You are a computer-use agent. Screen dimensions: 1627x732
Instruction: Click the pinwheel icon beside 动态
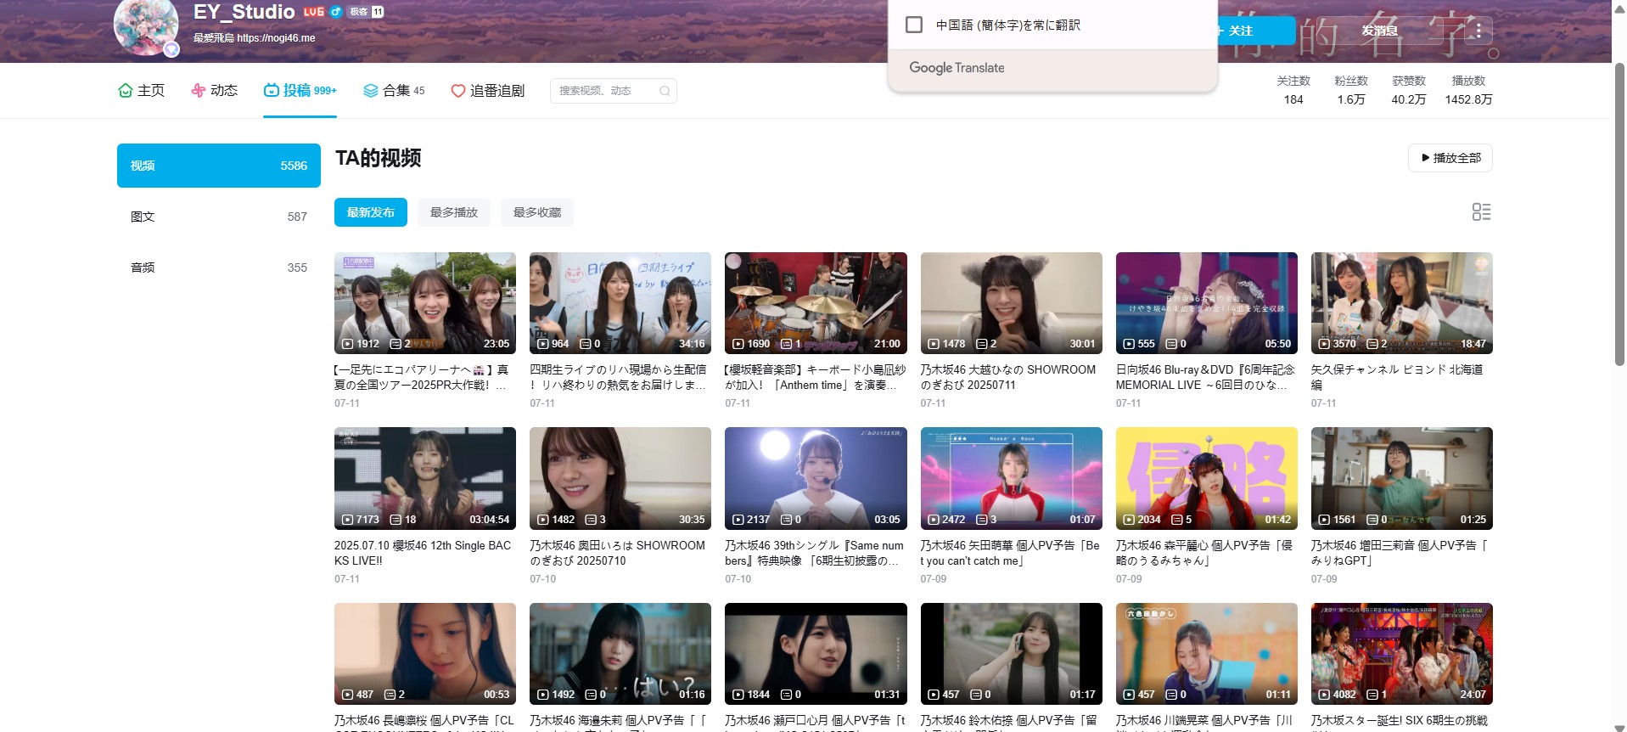coord(199,90)
